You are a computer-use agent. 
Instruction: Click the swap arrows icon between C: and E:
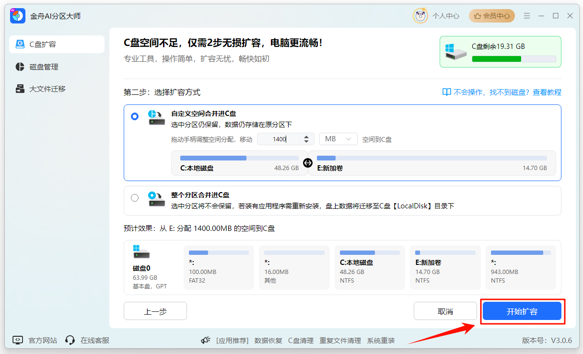[308, 163]
